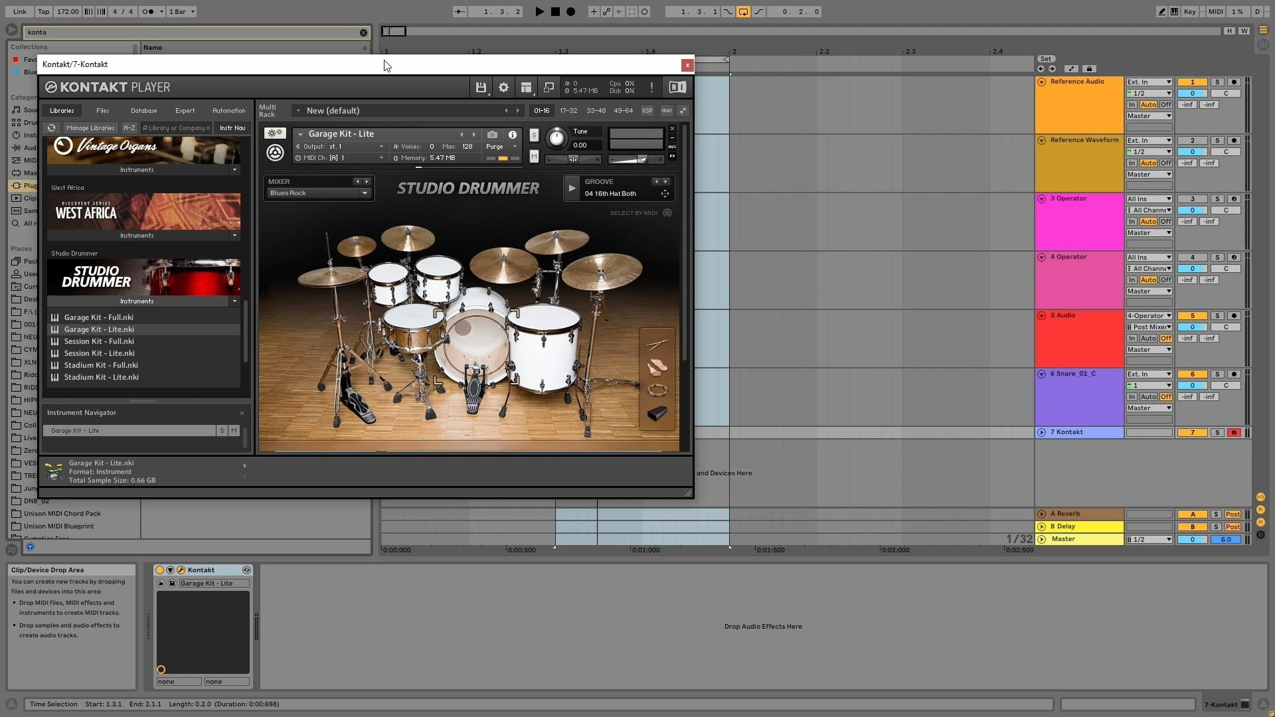Expand the Studio Drummer Instruments dropdown
This screenshot has height=717, width=1275.
234,301
